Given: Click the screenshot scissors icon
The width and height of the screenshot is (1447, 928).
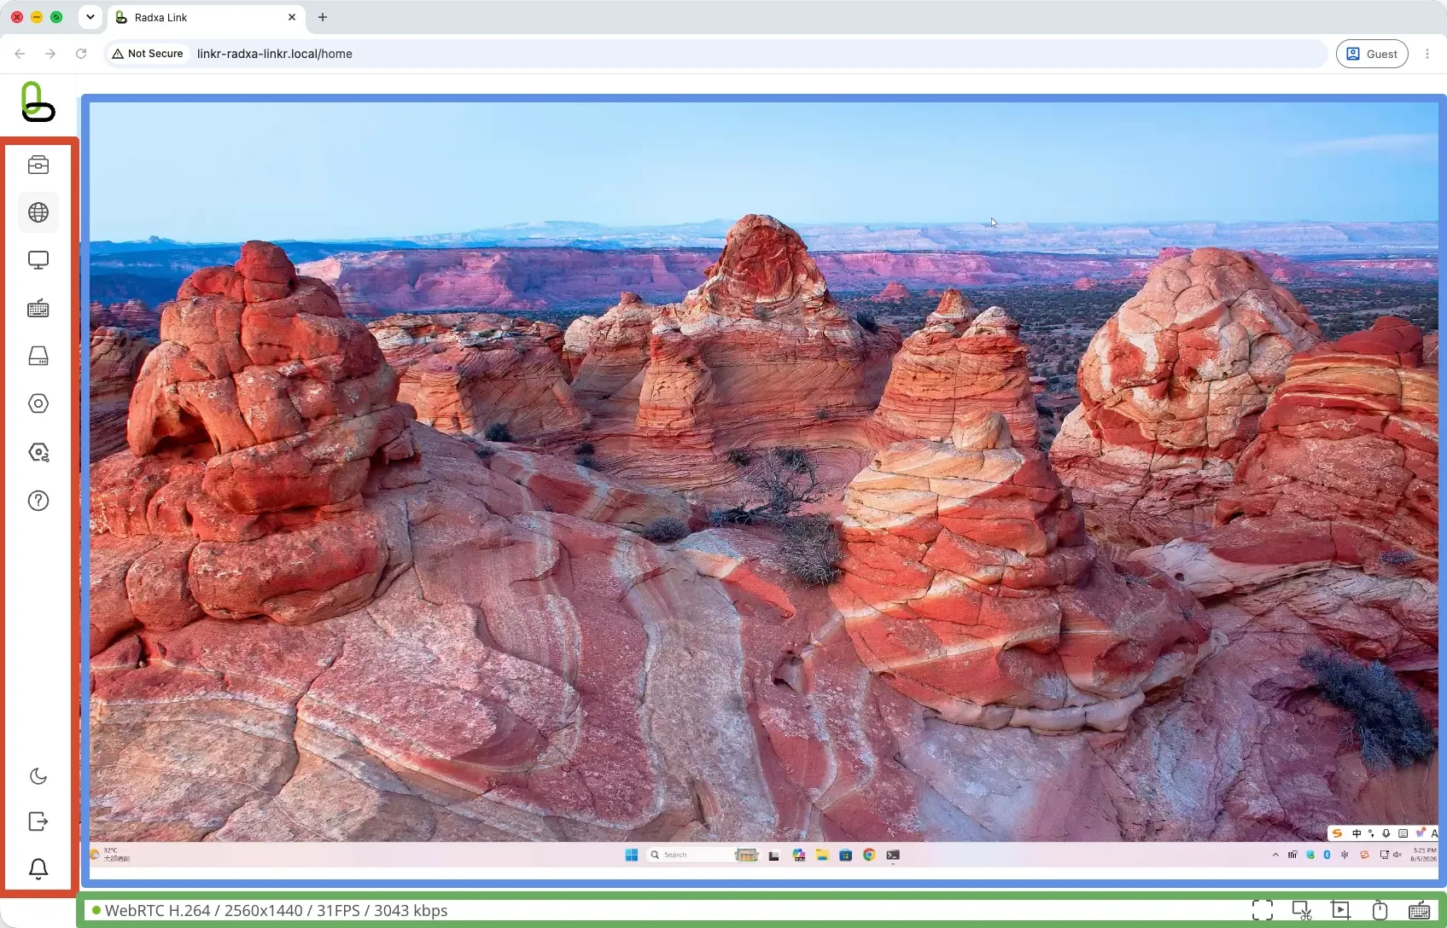Looking at the screenshot, I should click(1302, 910).
